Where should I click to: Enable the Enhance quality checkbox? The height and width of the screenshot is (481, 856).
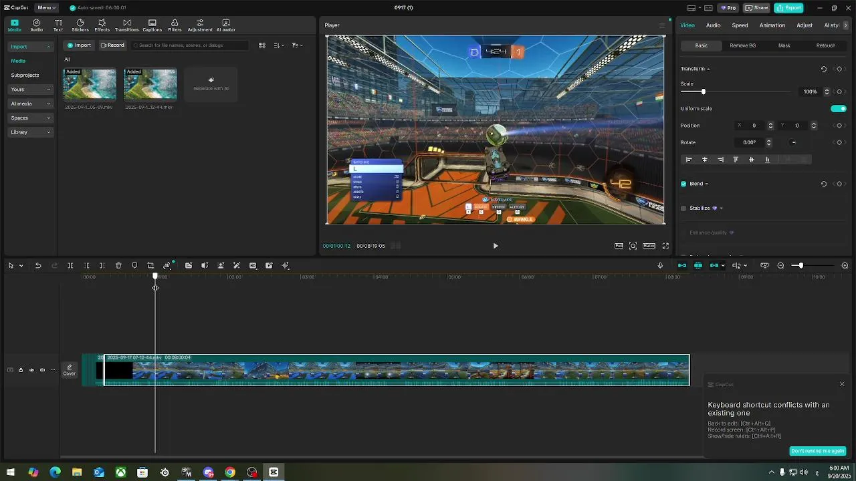click(x=683, y=232)
